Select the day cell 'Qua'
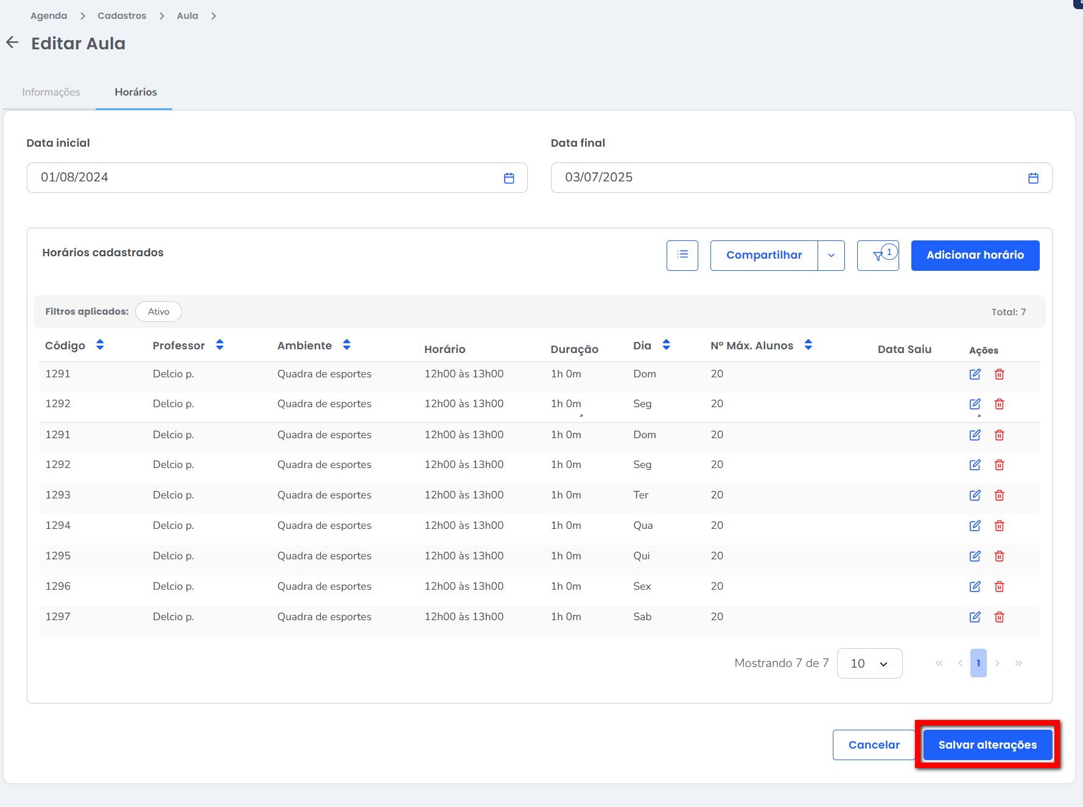The height and width of the screenshot is (807, 1083). click(643, 526)
